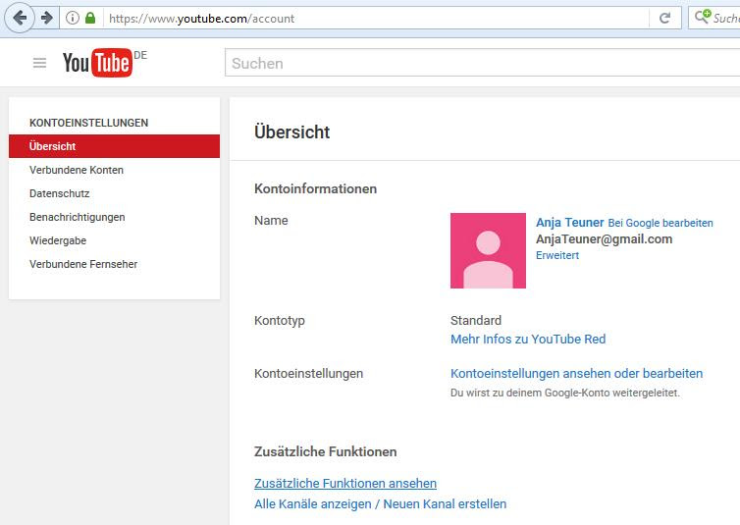The width and height of the screenshot is (740, 525).
Task: Reload the page with refresh icon
Action: pyautogui.click(x=664, y=18)
